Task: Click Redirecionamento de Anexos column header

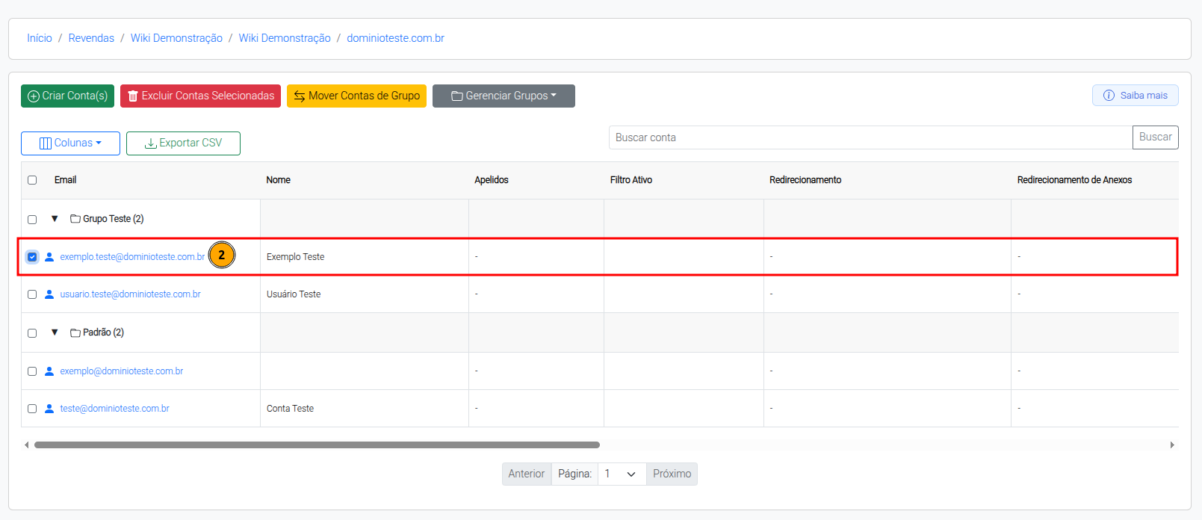Action: [x=1074, y=180]
